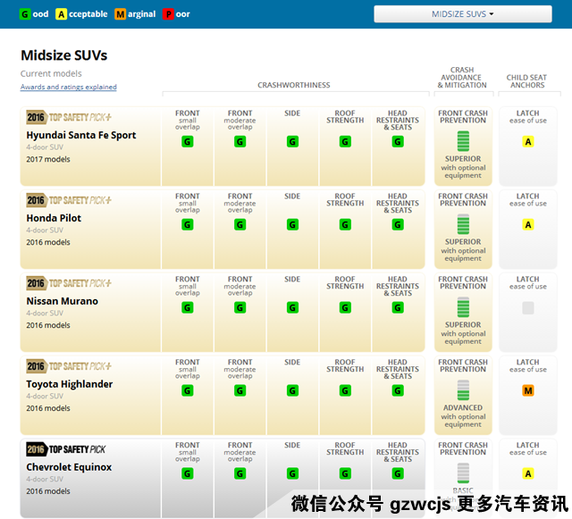This screenshot has height=519, width=572.
Task: Click Honda Pilot Top Safety Pick+ badge
Action: pyautogui.click(x=69, y=201)
